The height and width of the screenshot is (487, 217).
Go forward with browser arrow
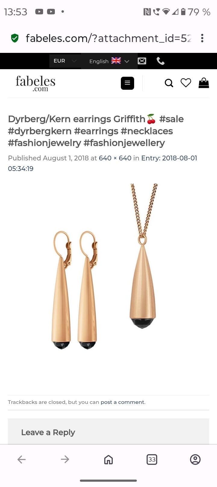(x=65, y=460)
